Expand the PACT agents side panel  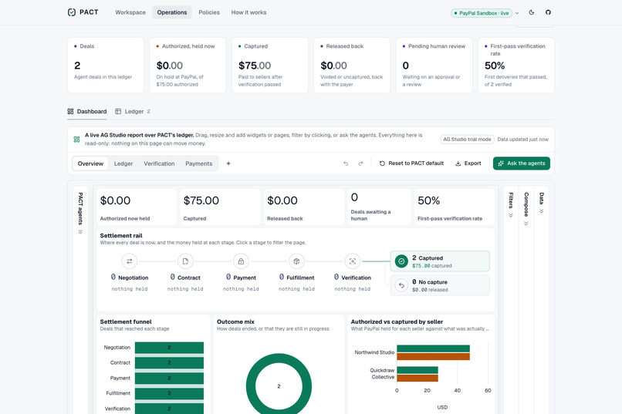[x=80, y=213]
